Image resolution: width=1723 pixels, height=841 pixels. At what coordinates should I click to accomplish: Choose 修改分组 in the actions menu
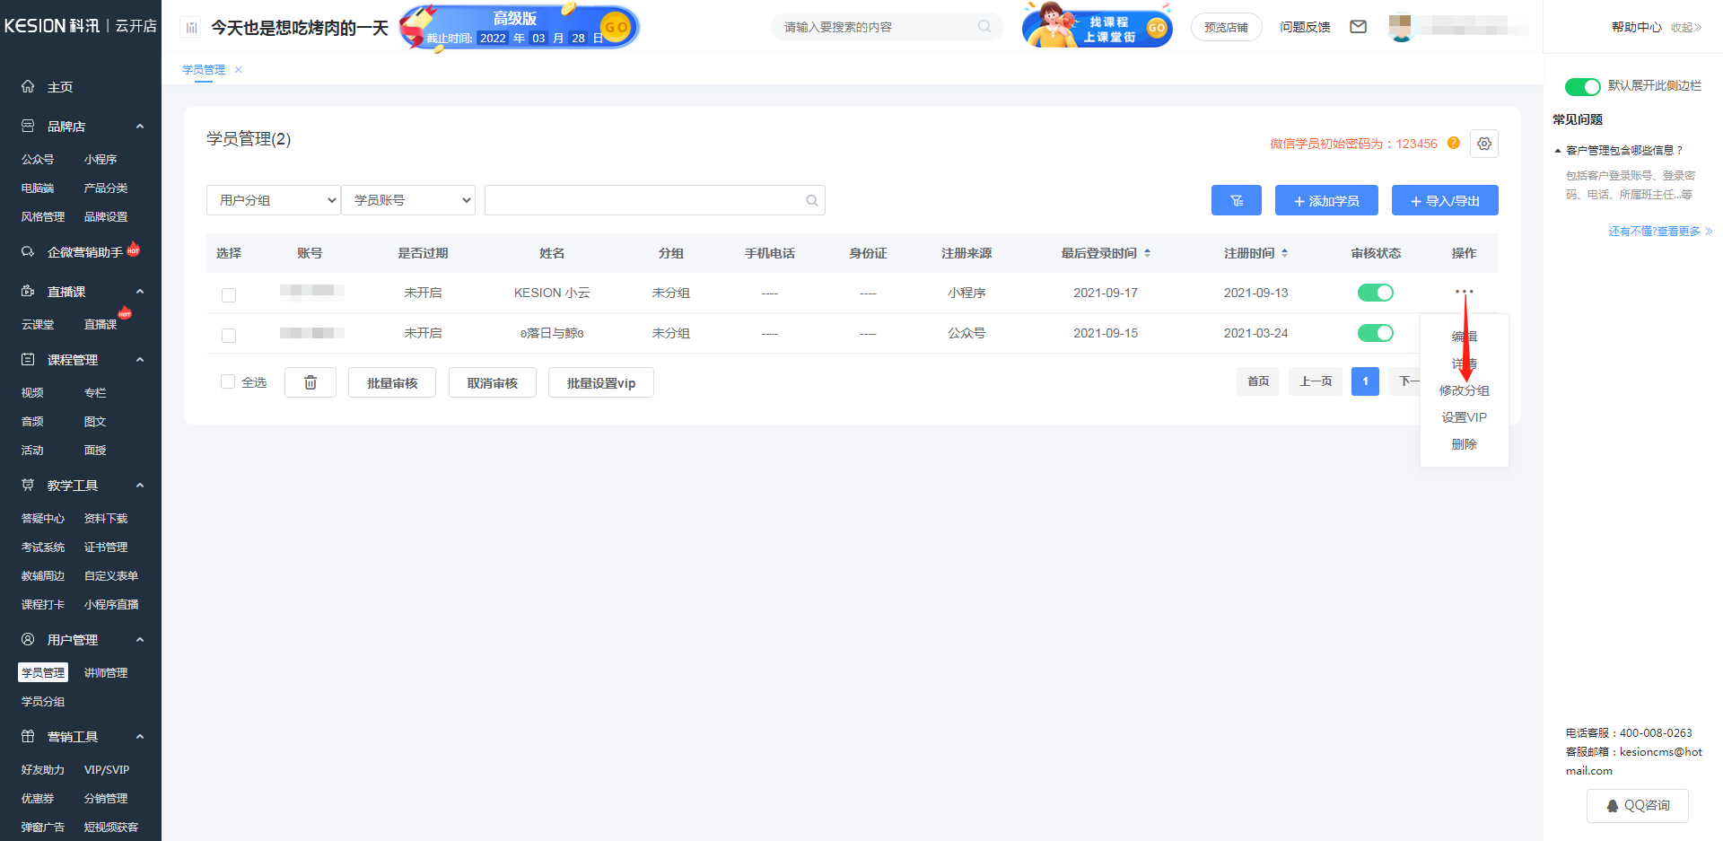pos(1464,390)
